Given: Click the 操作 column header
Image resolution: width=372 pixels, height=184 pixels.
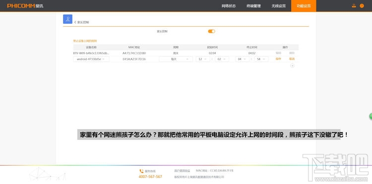Looking at the screenshot, I should pyautogui.click(x=285, y=47).
